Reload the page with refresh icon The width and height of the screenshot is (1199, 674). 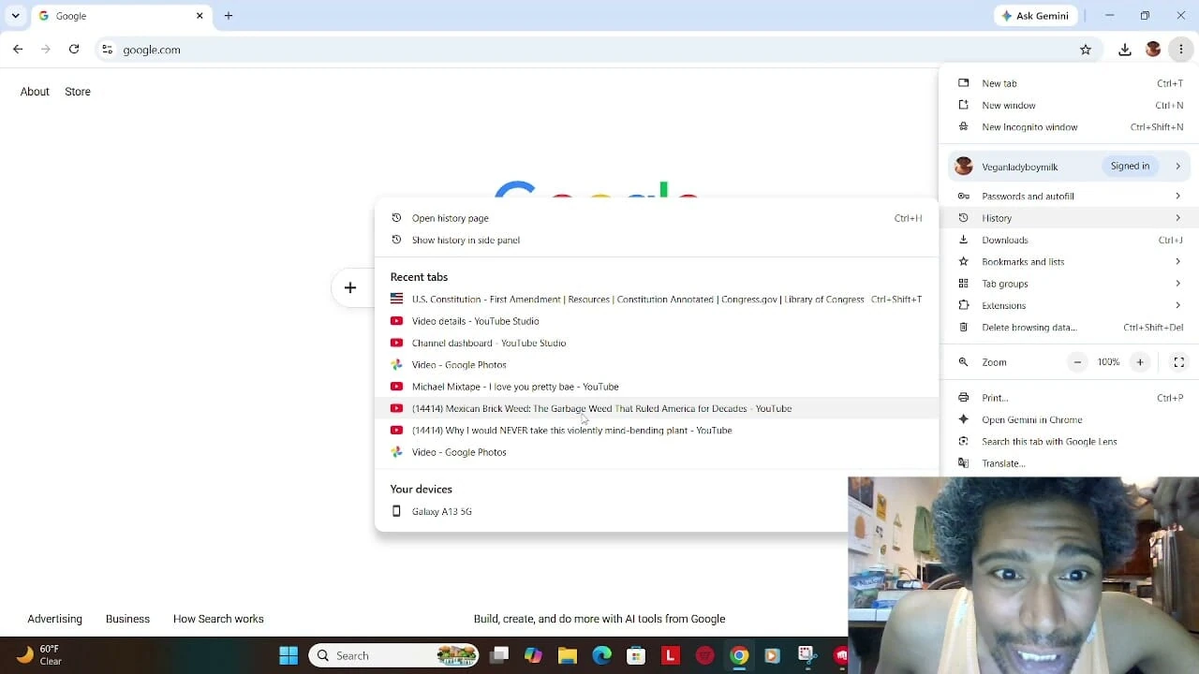tap(74, 50)
